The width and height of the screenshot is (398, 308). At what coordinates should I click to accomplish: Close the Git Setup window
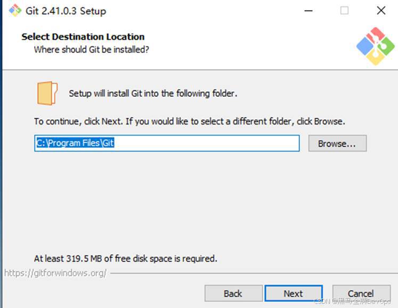point(381,11)
